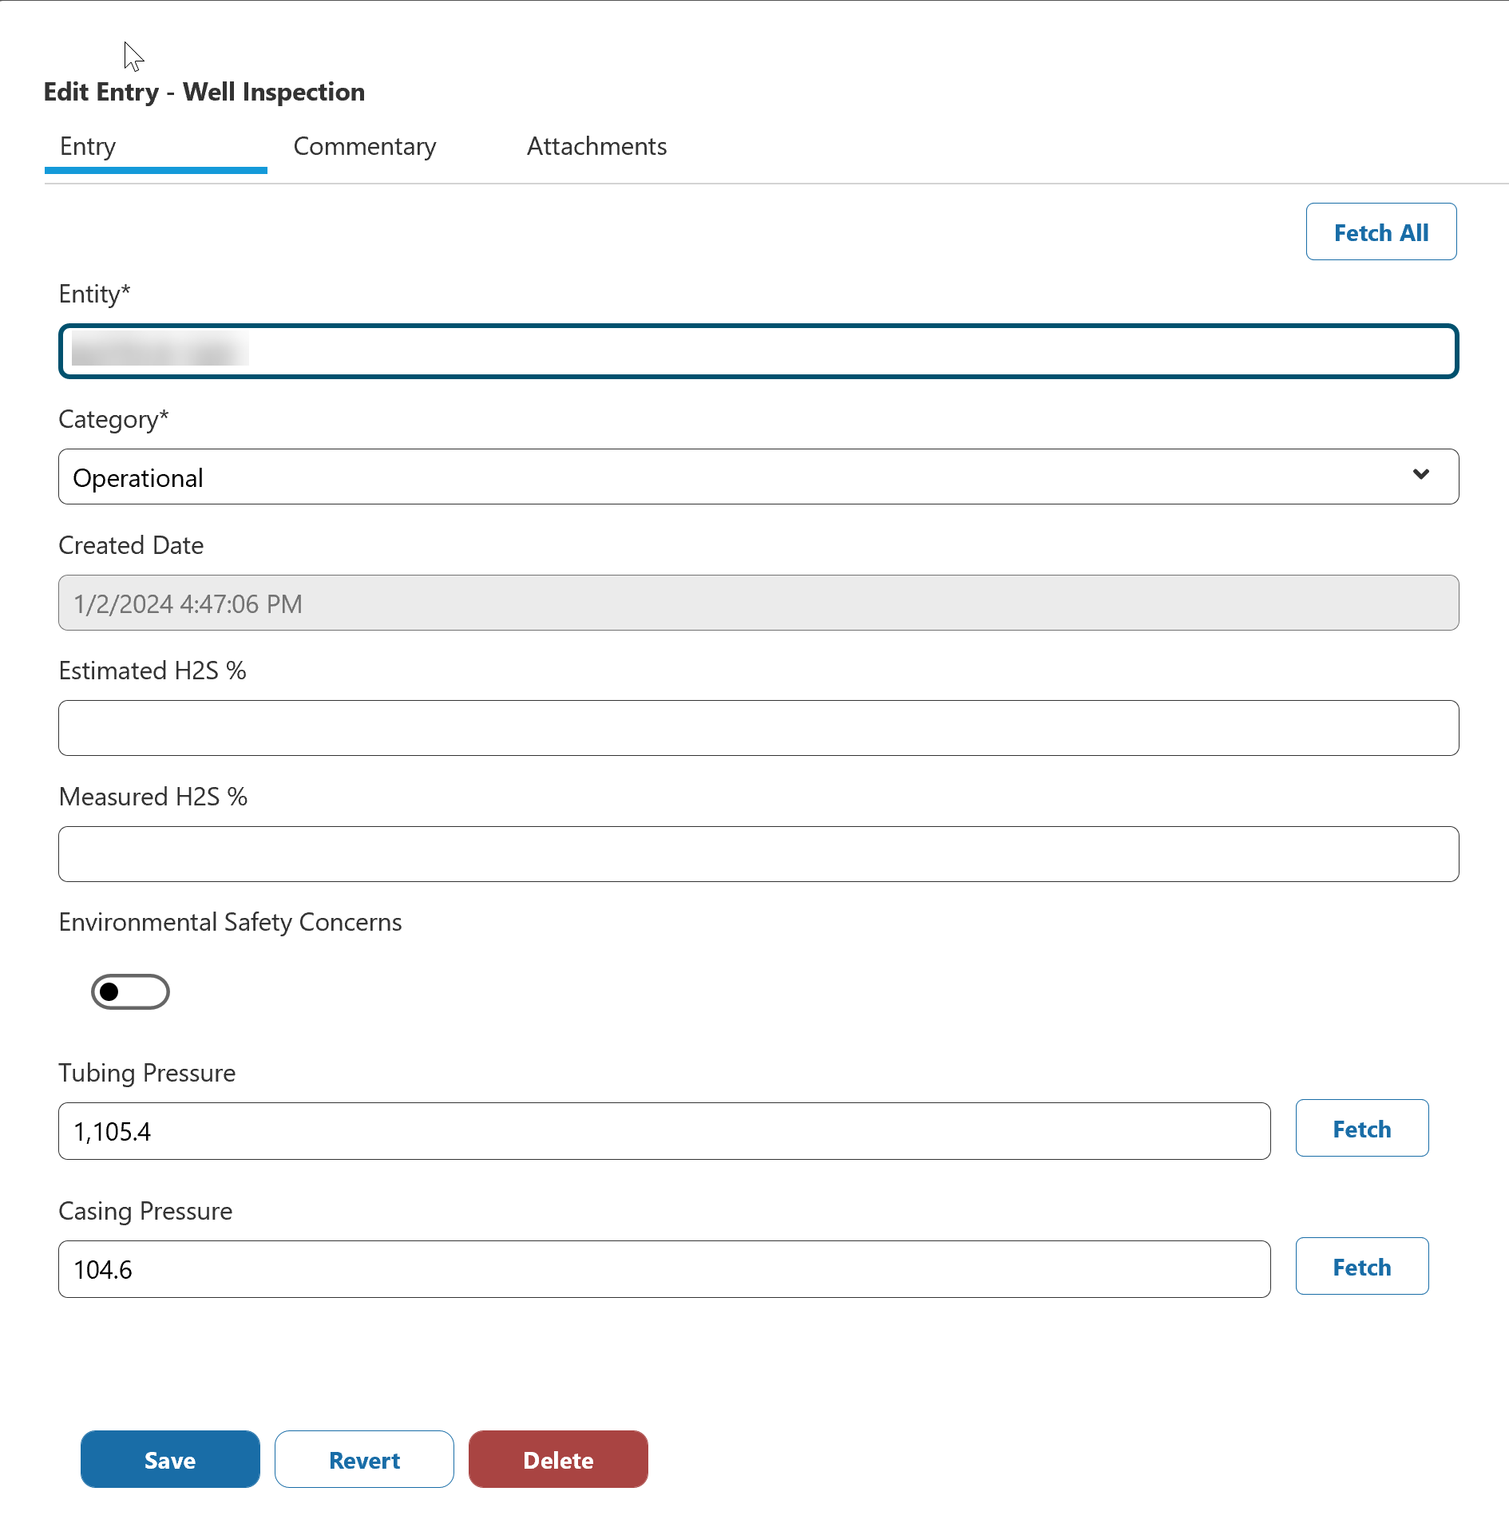The height and width of the screenshot is (1523, 1509).
Task: Open the Attachments tab
Action: tap(596, 147)
